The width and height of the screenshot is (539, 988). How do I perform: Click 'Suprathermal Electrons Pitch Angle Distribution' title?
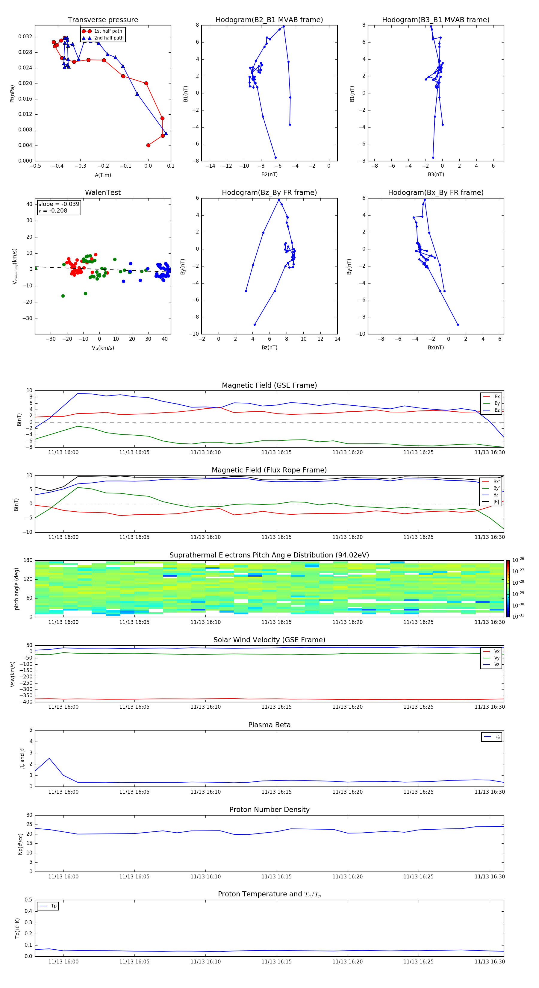[x=269, y=555]
